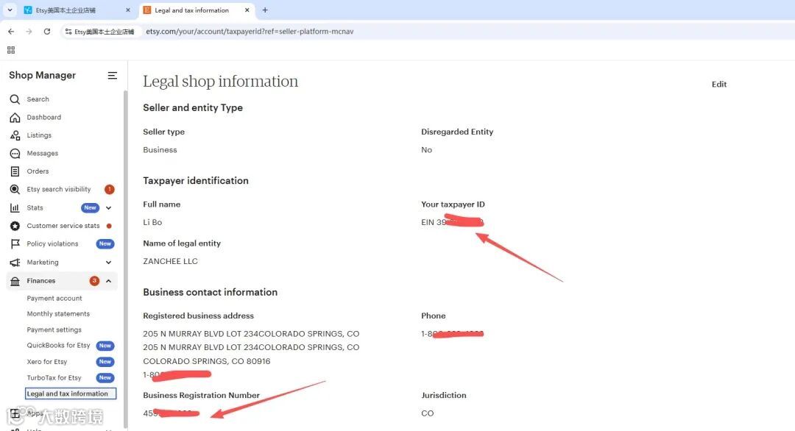The image size is (795, 431).
Task: Open the browser apps grid icon
Action: click(10, 50)
